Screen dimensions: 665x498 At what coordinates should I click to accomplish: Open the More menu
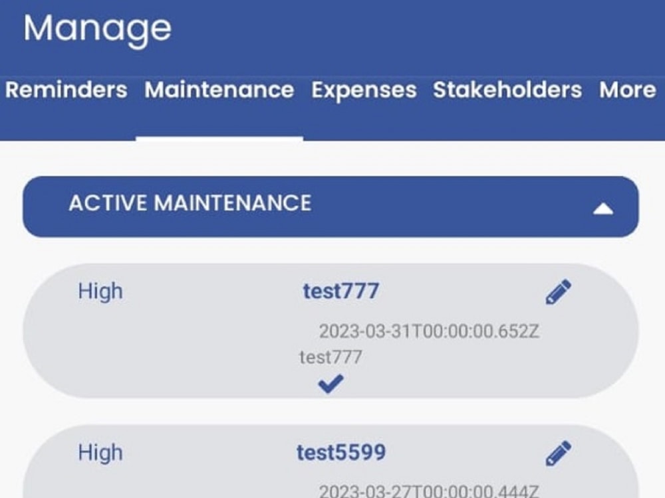pos(626,90)
